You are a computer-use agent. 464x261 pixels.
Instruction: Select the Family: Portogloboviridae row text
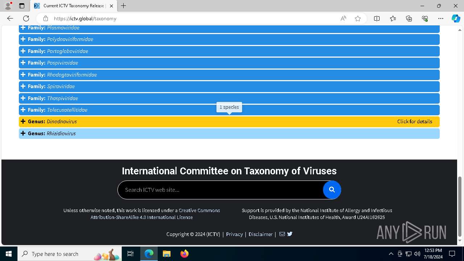(x=58, y=51)
